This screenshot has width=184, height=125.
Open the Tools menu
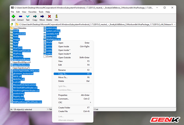[x=41, y=12]
